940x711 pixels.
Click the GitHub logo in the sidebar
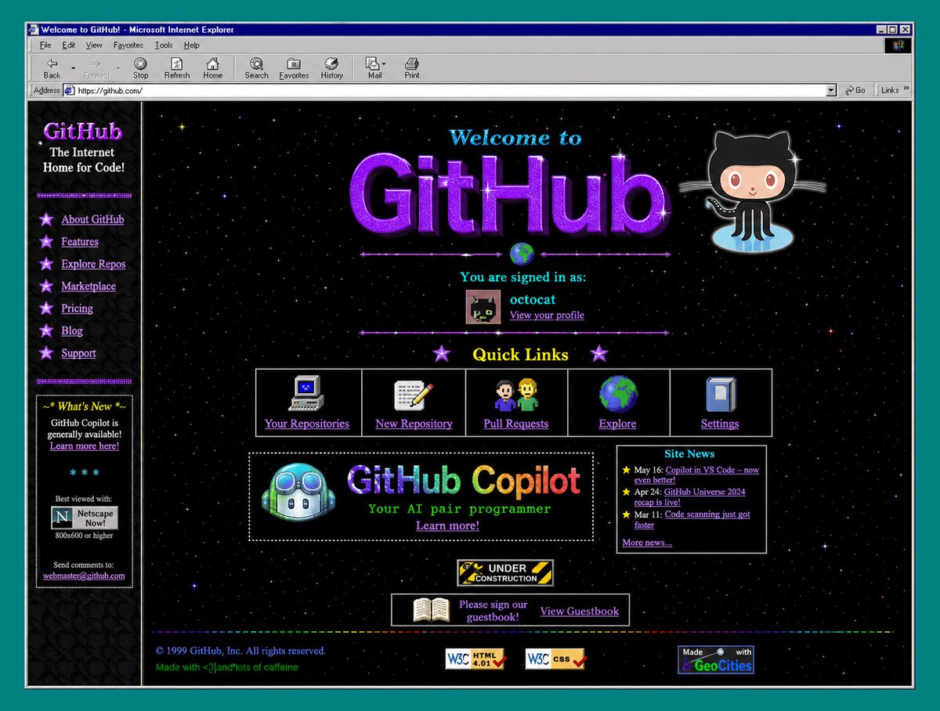pyautogui.click(x=82, y=131)
